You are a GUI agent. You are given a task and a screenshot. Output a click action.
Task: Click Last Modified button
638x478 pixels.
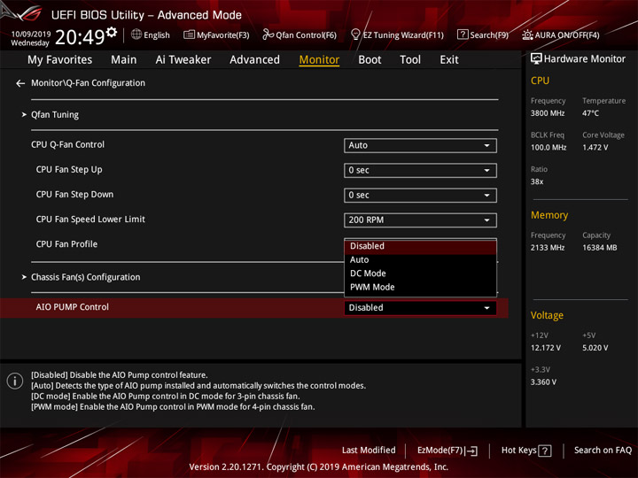coord(369,451)
